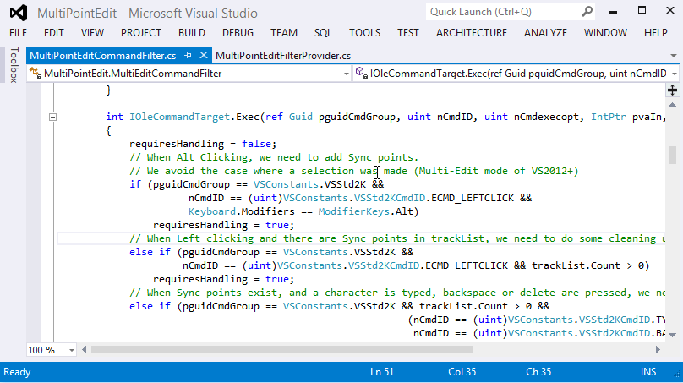The image size is (683, 383).
Task: Open the ANALYZE menu
Action: point(545,32)
